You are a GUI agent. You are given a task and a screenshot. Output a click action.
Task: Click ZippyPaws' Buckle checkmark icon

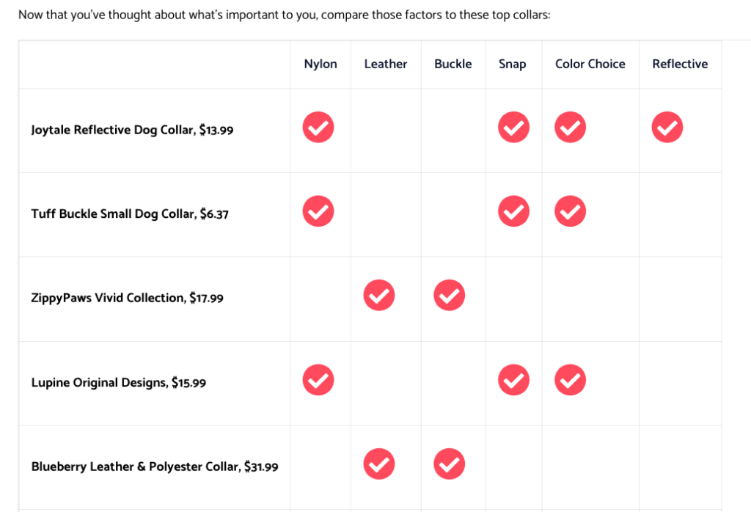tap(450, 295)
